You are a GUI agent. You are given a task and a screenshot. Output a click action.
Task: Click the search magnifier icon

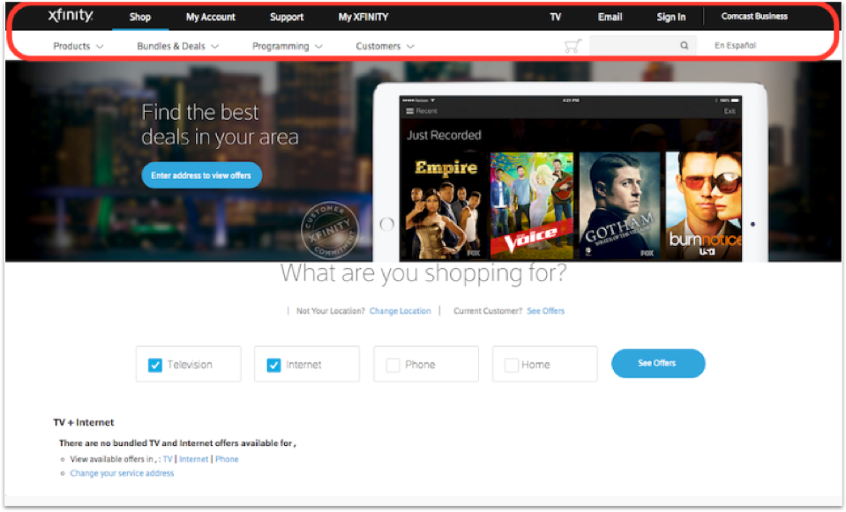tap(685, 45)
